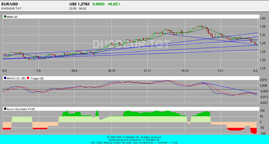Image resolution: width=269 pixels, height=144 pixels.
Task: Click the Aroon Oscillator black legend swatch
Action: coord(5,109)
